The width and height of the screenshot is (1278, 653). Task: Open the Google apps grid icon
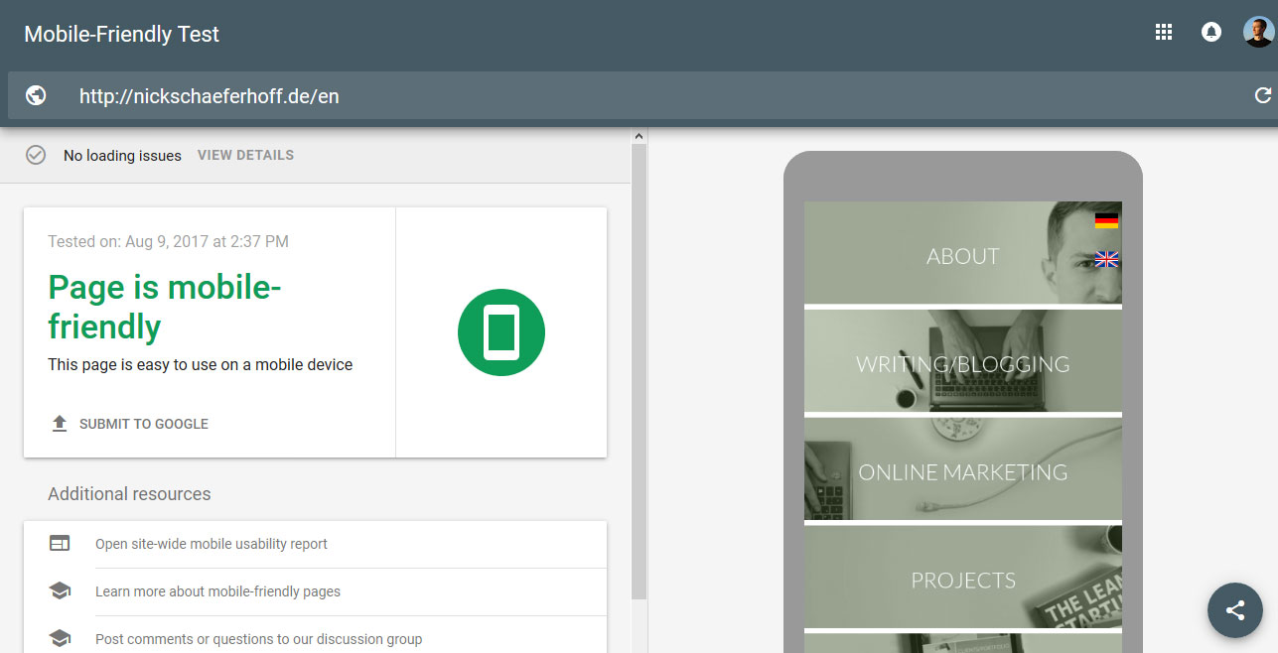(x=1164, y=33)
